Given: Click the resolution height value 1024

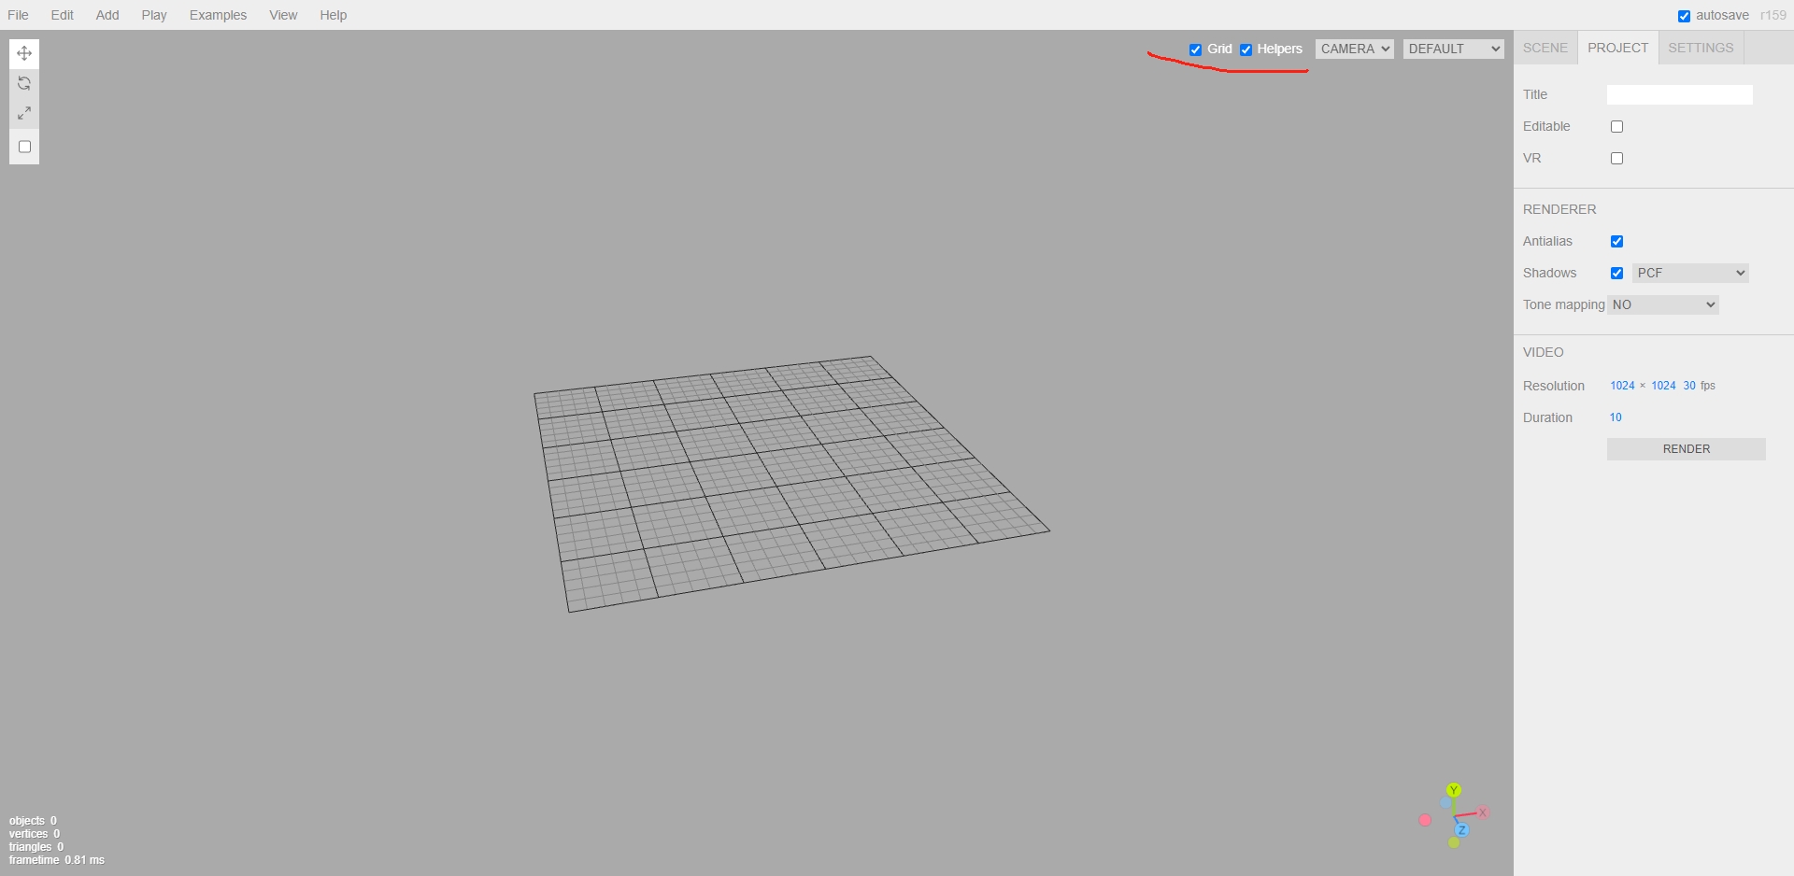Looking at the screenshot, I should click(1663, 386).
